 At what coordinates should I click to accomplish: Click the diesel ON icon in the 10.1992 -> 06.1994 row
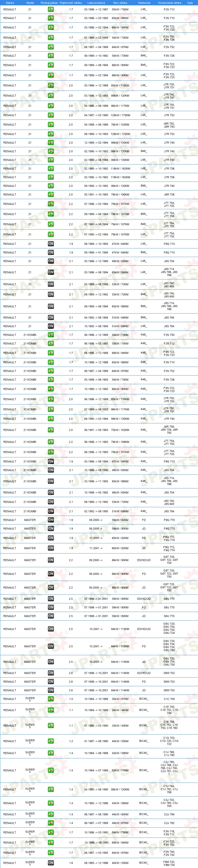point(51,326)
